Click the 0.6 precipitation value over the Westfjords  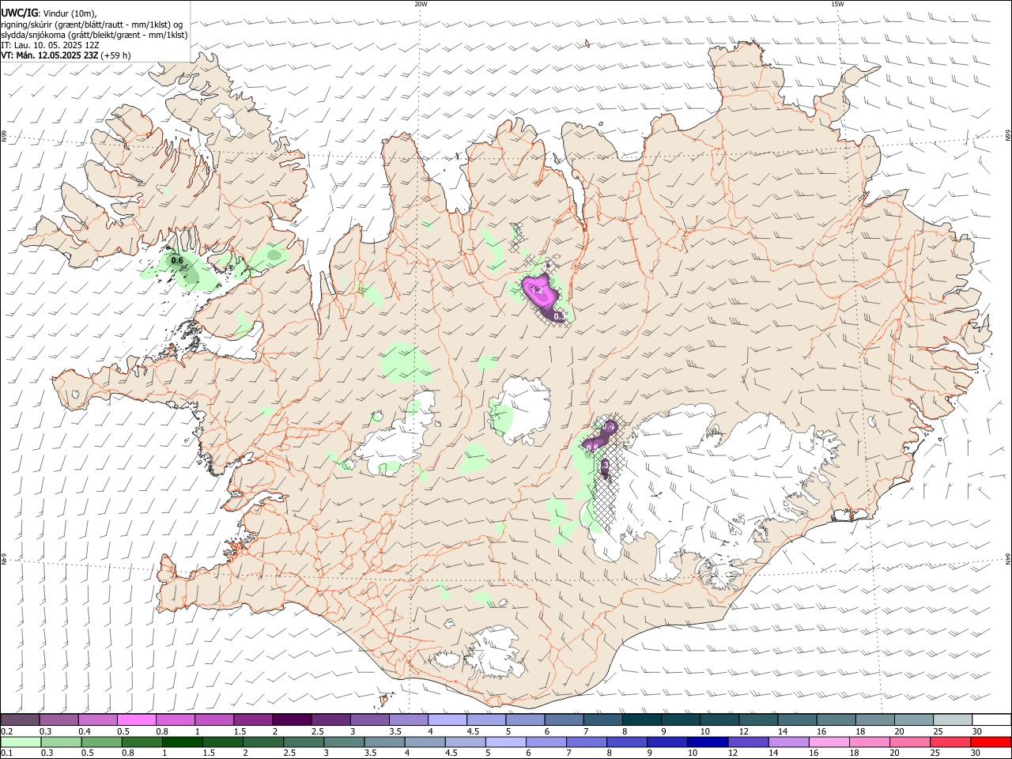pyautogui.click(x=177, y=261)
